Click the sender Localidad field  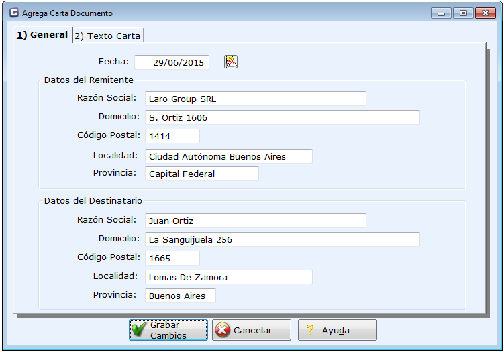[228, 156]
